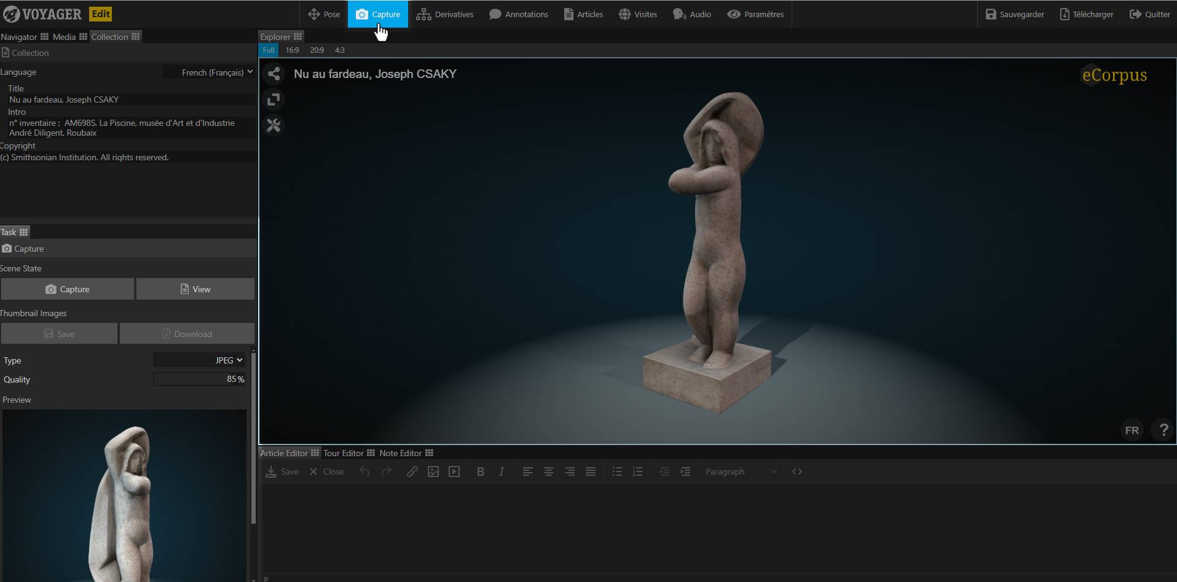Select the Full aspect ratio option
Viewport: 1177px width, 582px height.
(x=269, y=50)
